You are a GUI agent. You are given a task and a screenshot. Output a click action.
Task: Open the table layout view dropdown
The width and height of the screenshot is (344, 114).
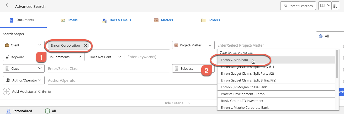point(325,6)
